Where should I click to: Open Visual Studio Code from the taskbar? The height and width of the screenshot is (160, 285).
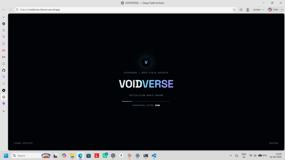tap(154, 156)
